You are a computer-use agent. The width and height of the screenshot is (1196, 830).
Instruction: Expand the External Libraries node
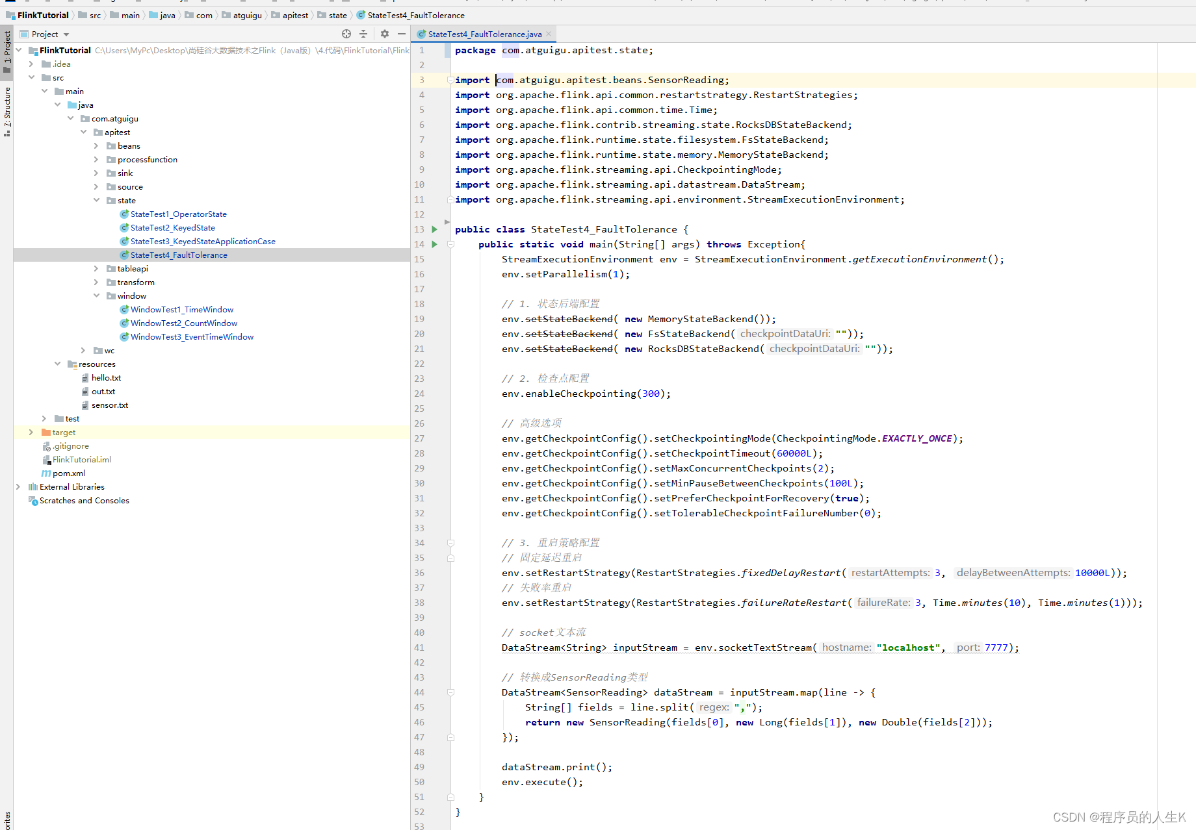18,487
